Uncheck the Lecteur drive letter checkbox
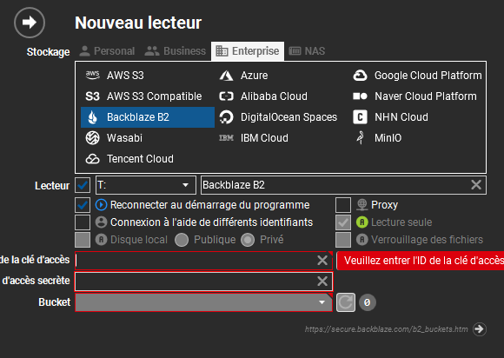Viewport: 504px width, 358px height. click(x=83, y=185)
